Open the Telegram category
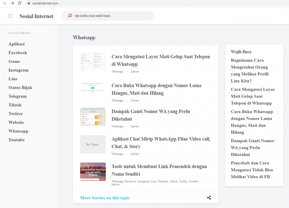 (x=17, y=96)
